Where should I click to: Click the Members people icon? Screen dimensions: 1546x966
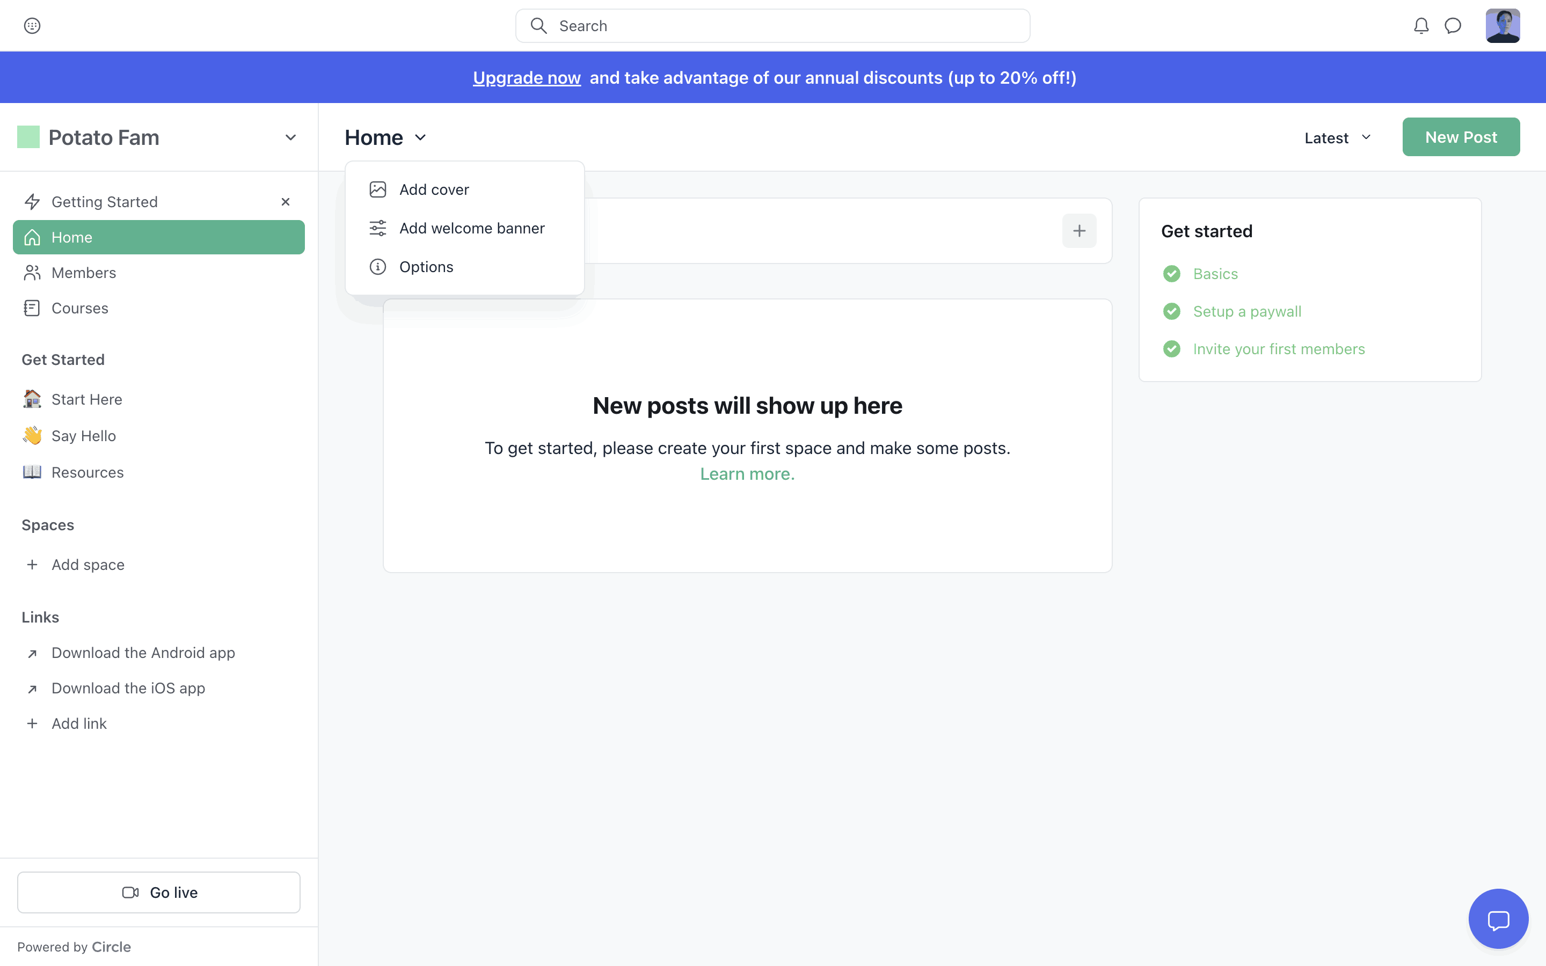(32, 273)
